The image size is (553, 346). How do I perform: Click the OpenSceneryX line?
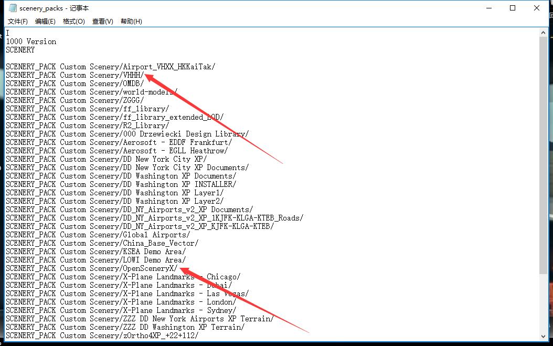click(92, 268)
